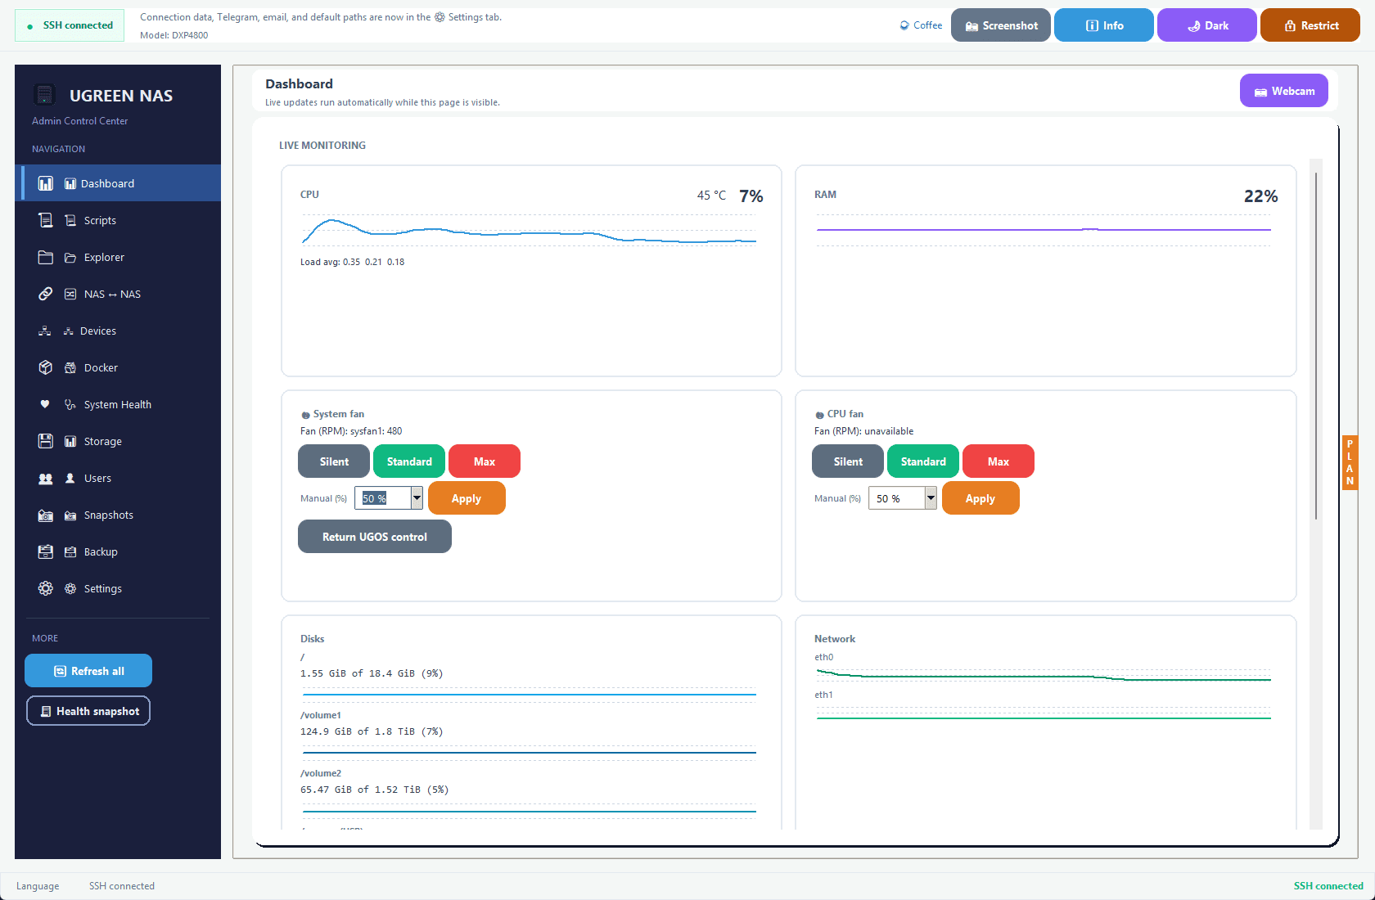1375x900 pixels.
Task: Click the Language option in the footer
Action: tap(38, 886)
